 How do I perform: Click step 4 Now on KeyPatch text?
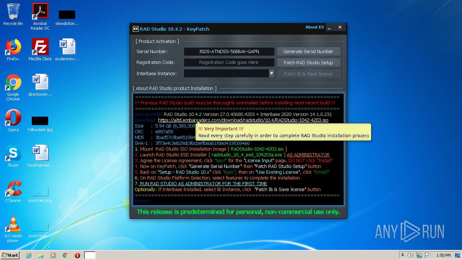228,166
